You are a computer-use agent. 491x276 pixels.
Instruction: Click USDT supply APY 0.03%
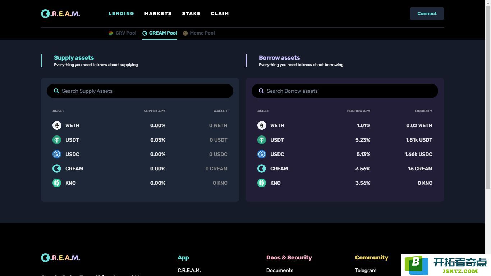(158, 140)
